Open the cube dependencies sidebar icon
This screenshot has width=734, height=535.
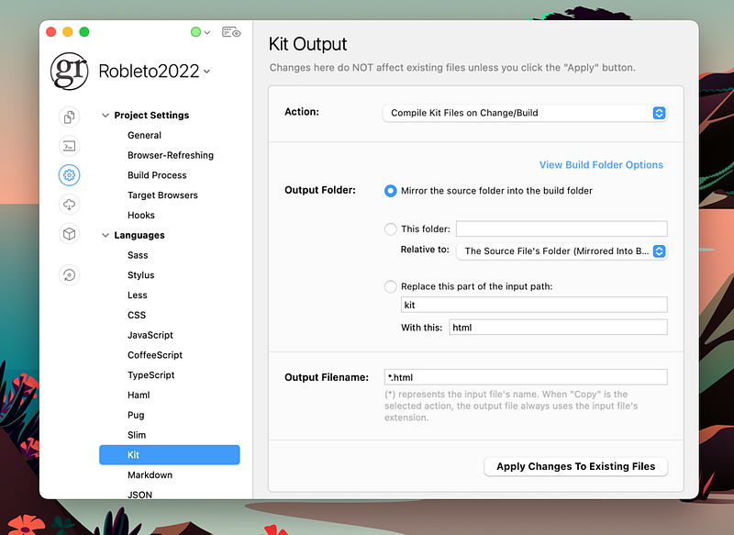click(70, 234)
